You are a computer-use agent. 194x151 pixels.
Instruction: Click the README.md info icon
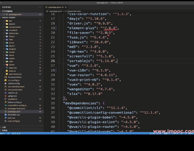[x=5, y=115]
